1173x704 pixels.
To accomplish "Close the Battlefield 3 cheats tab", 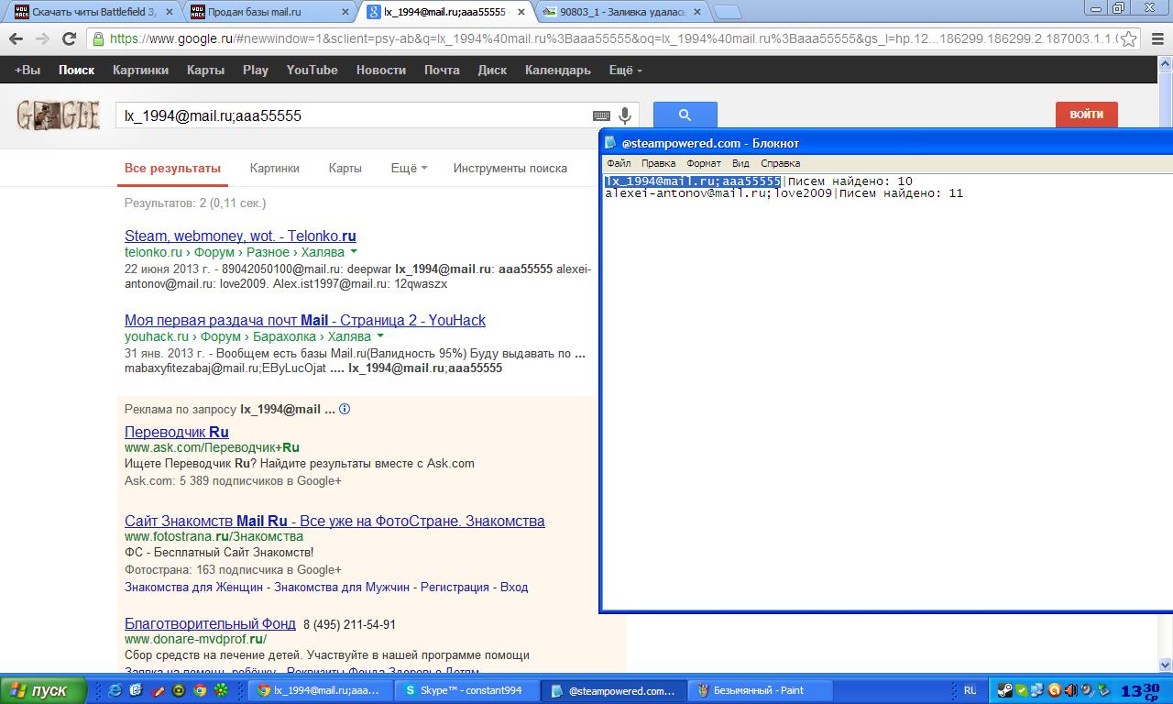I will [171, 12].
